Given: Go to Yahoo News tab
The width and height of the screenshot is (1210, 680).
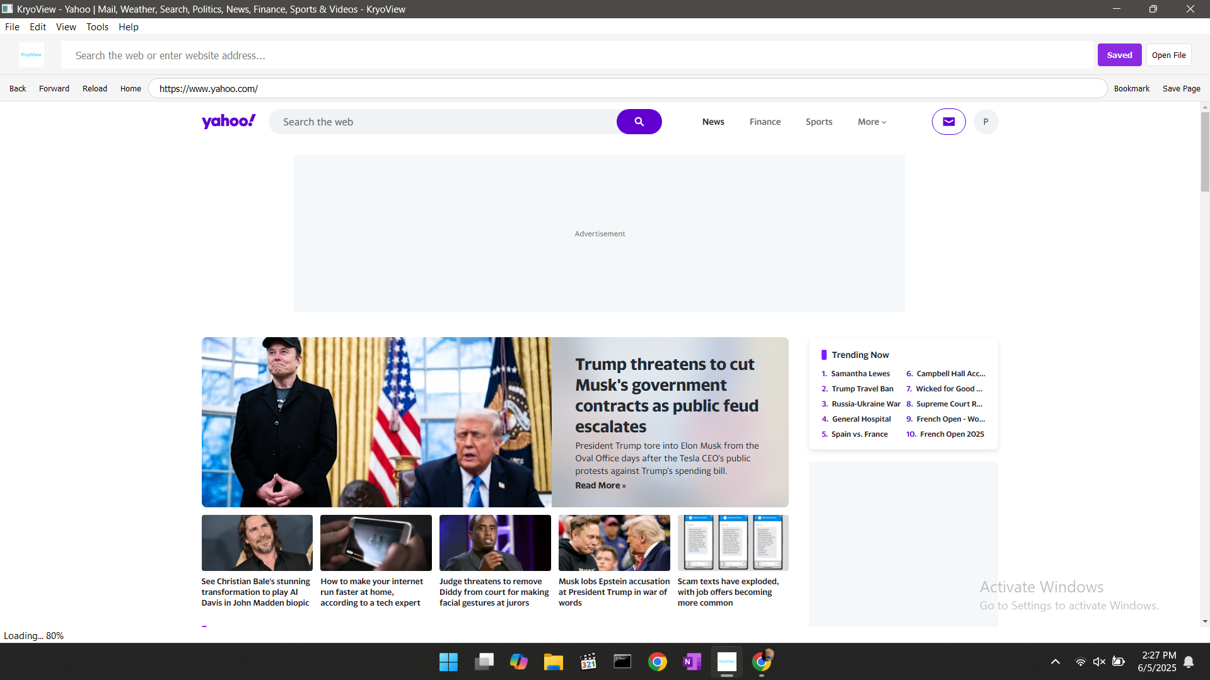Looking at the screenshot, I should pyautogui.click(x=713, y=122).
